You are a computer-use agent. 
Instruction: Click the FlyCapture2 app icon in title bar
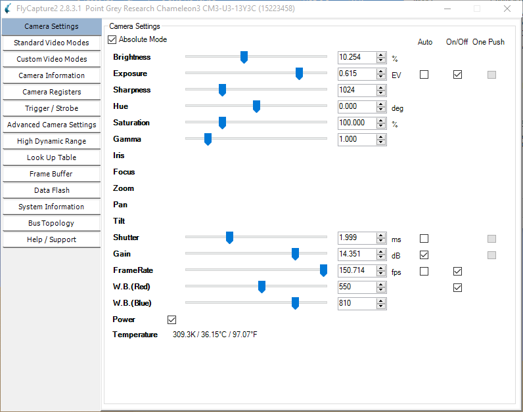(8, 9)
